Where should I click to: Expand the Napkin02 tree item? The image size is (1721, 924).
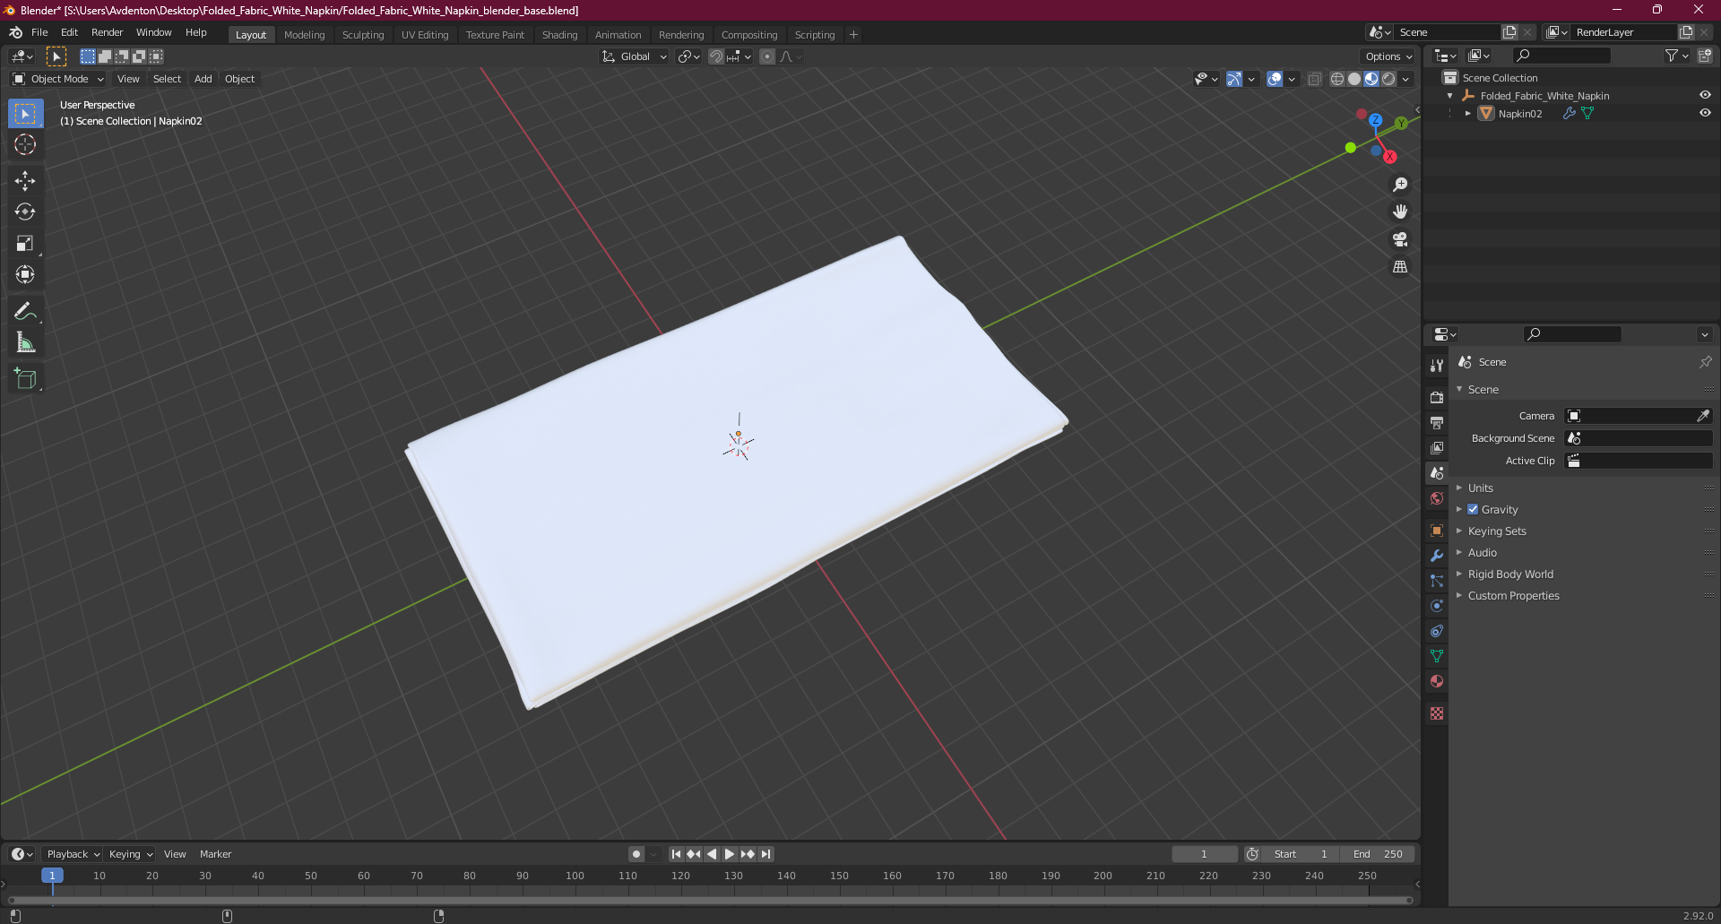coord(1467,113)
